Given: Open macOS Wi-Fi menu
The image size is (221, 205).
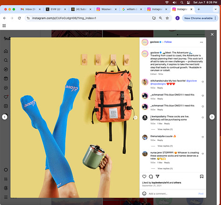Looking at the screenshot, I should (167, 2).
